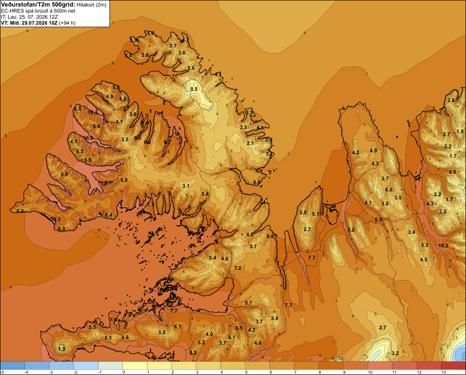Click the initial time 'IT: Lau. 25. 07. 2026 12Z'

click(x=29, y=17)
